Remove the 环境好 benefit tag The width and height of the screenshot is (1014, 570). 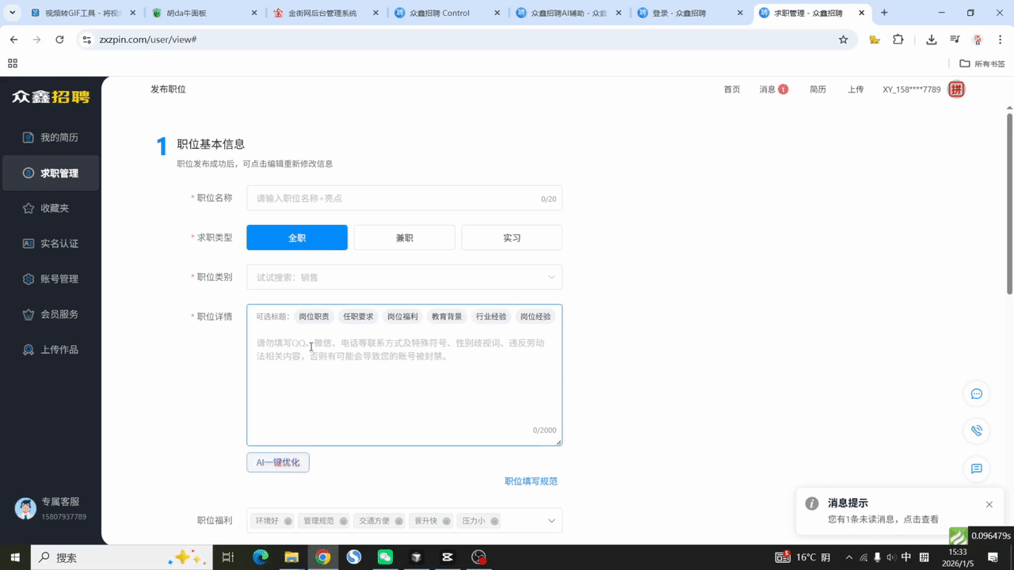[288, 521]
